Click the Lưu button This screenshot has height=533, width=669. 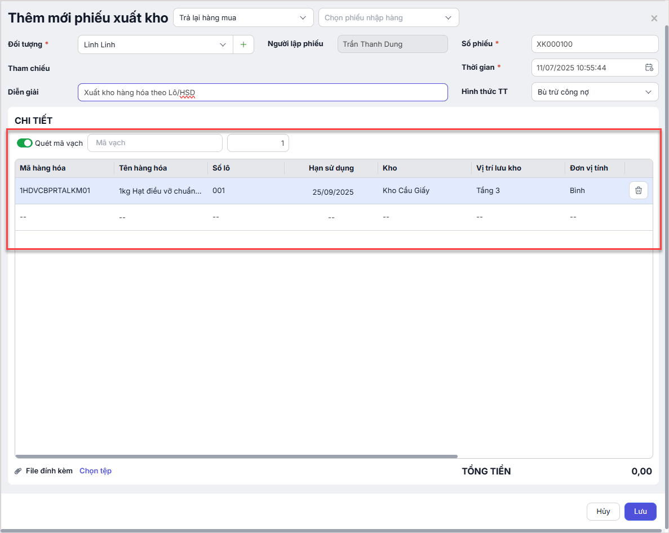tap(640, 511)
